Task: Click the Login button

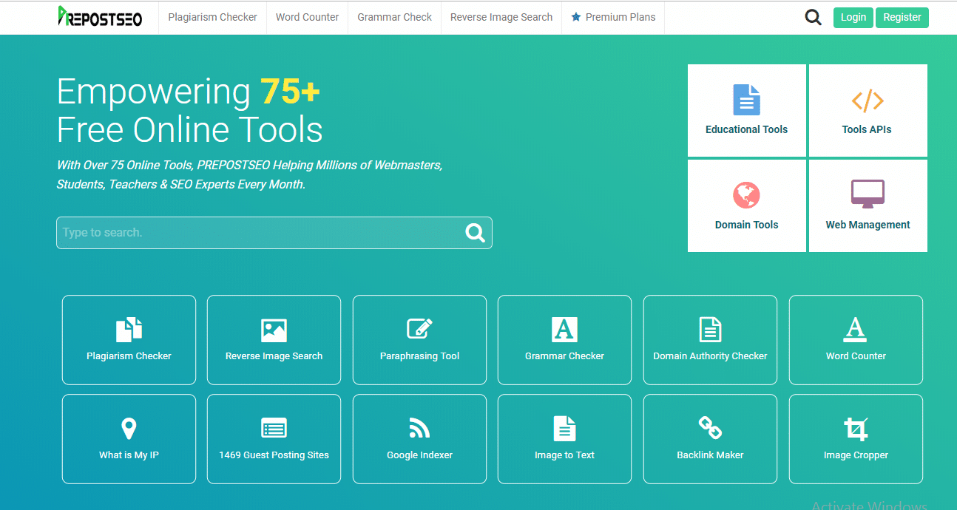Action: [853, 18]
